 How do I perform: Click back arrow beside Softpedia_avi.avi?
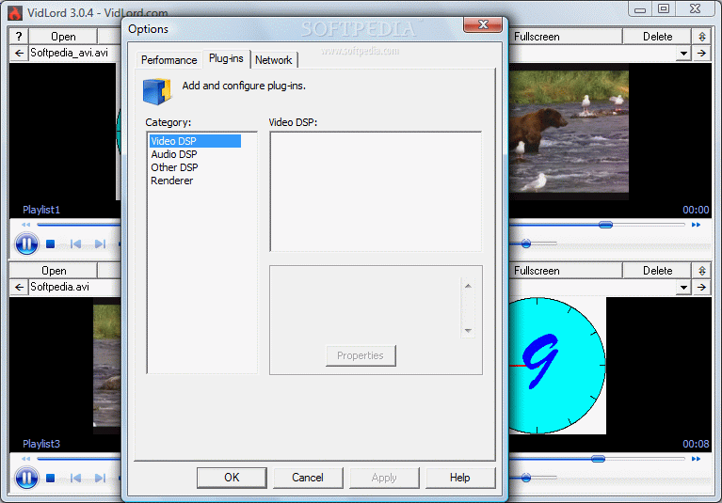point(19,54)
